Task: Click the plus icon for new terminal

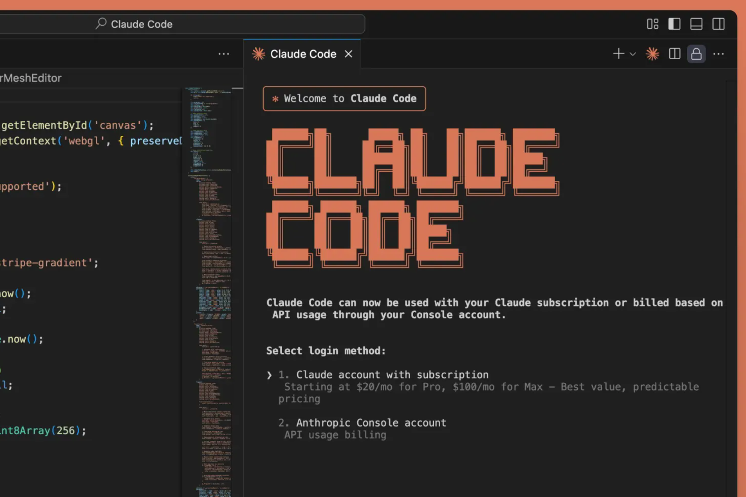Action: point(618,54)
